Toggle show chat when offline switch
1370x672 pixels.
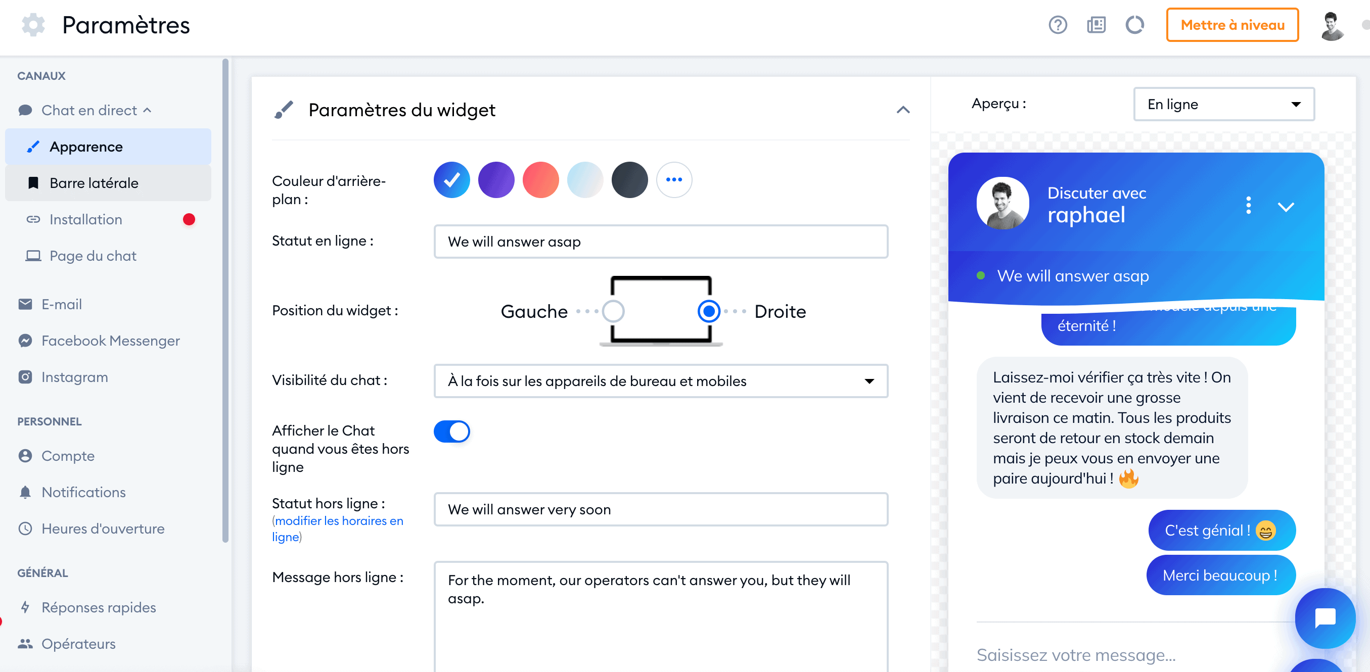click(451, 431)
